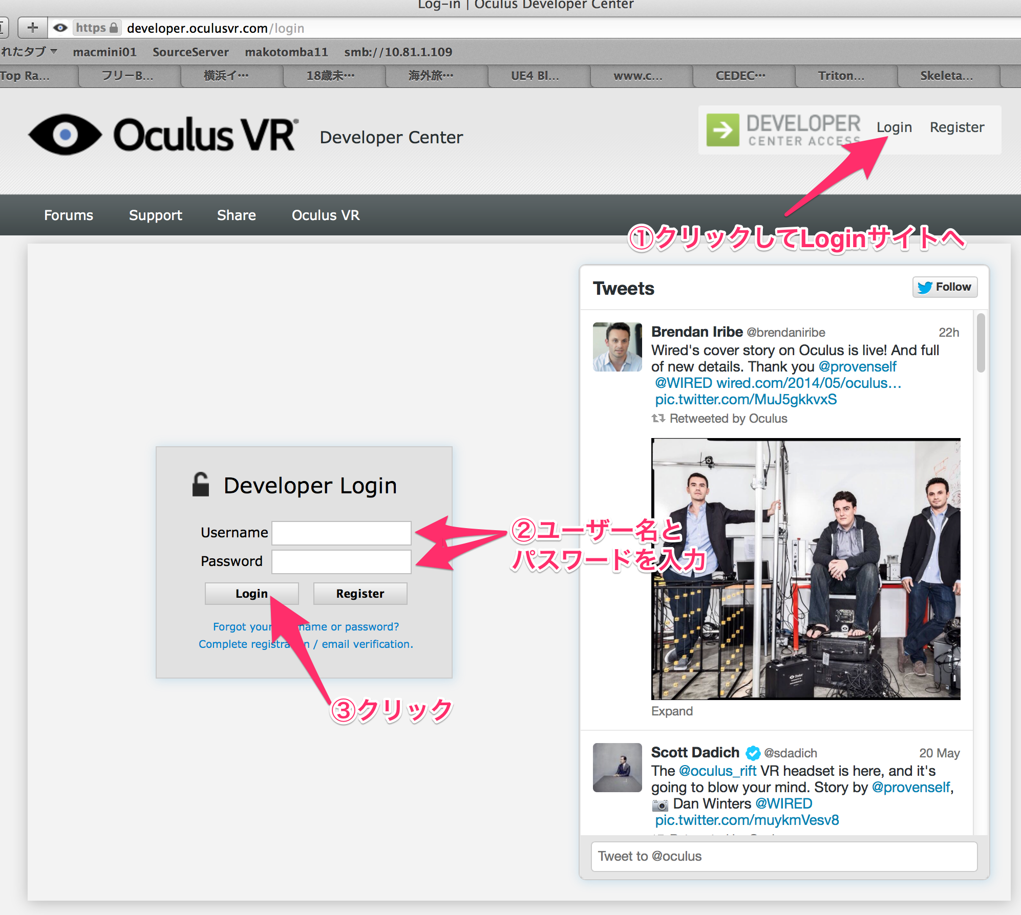Click the Twitter bird Follow button
Image resolution: width=1021 pixels, height=915 pixels.
click(945, 287)
